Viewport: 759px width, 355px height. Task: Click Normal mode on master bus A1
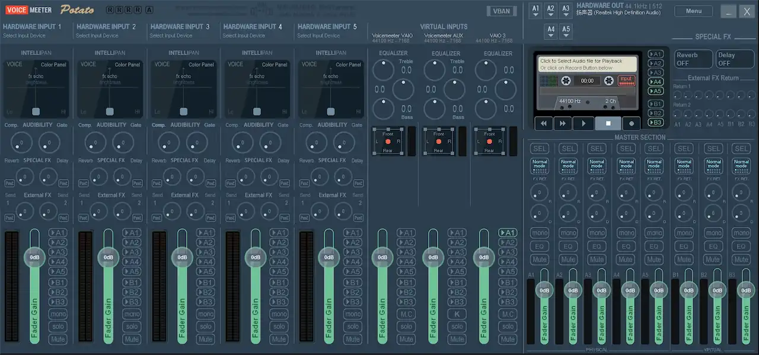click(x=540, y=165)
